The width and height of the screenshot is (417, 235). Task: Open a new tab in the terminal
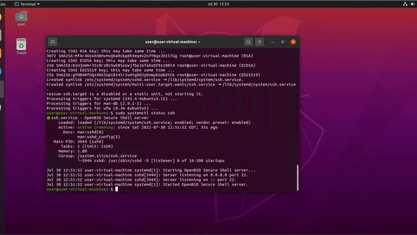pyautogui.click(x=53, y=42)
